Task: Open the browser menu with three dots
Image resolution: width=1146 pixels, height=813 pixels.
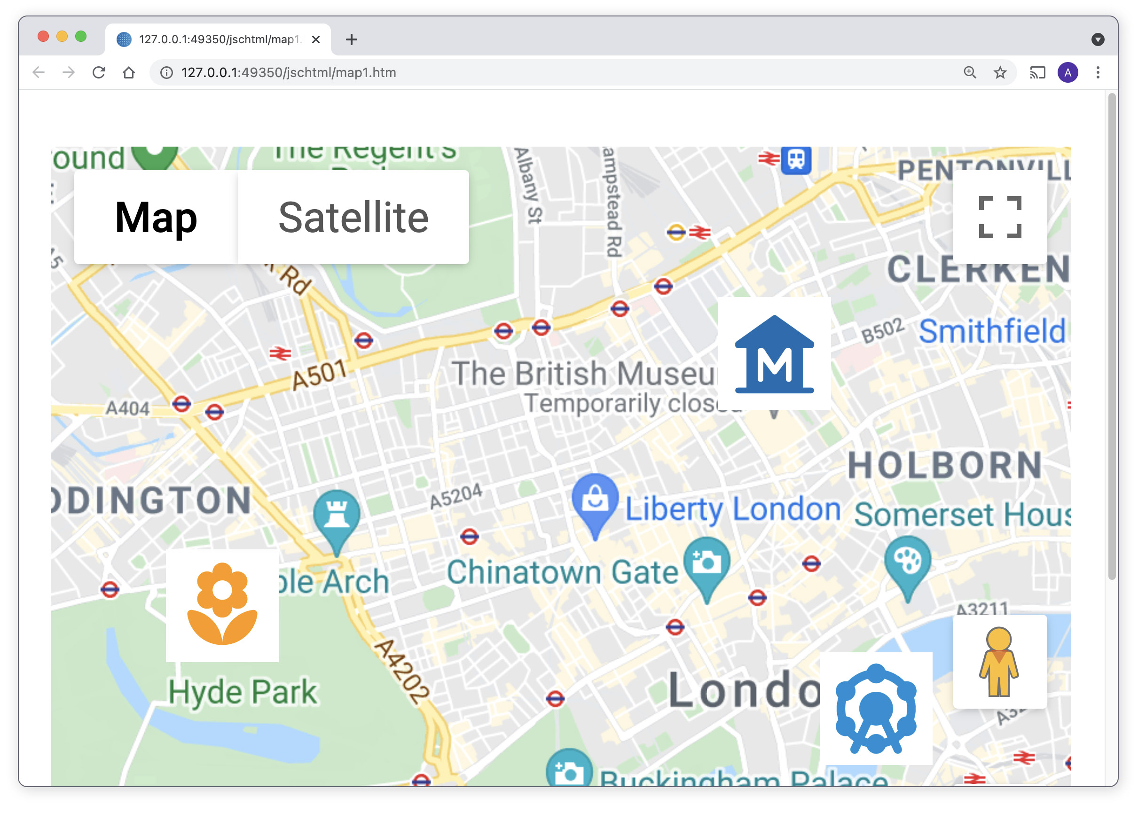Action: (1098, 72)
